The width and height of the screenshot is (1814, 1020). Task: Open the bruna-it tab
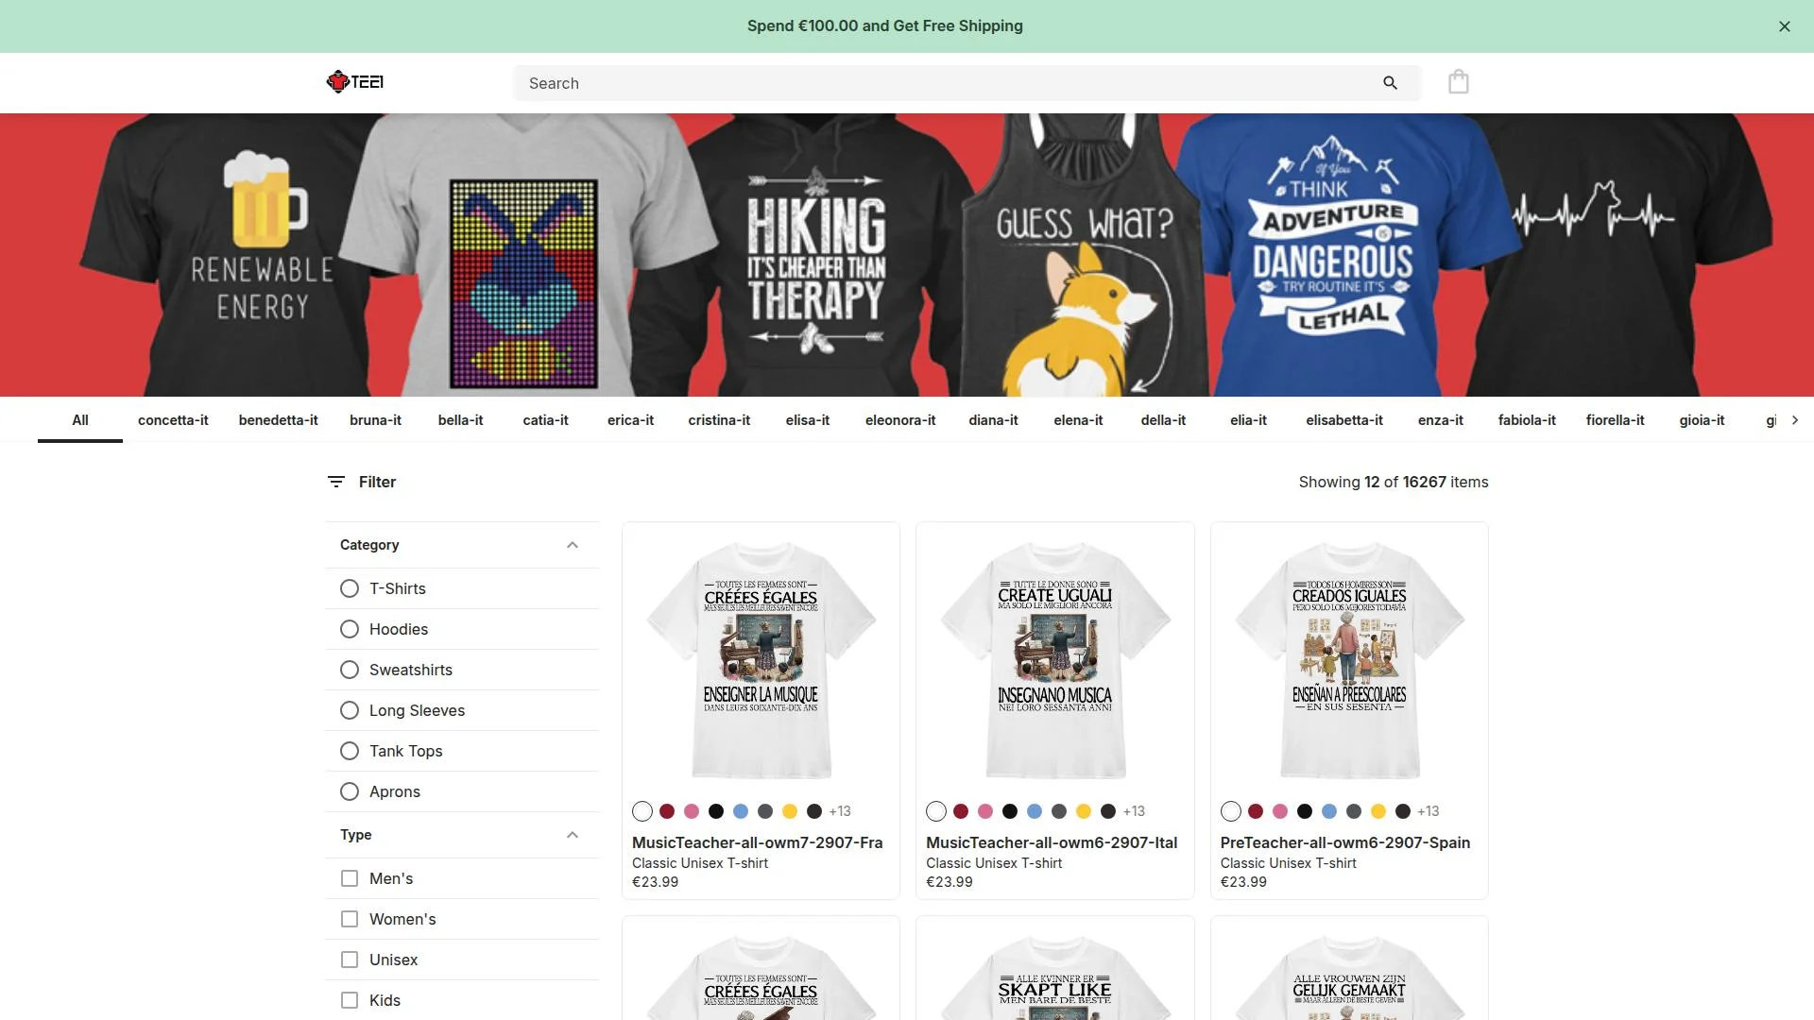pyautogui.click(x=375, y=420)
